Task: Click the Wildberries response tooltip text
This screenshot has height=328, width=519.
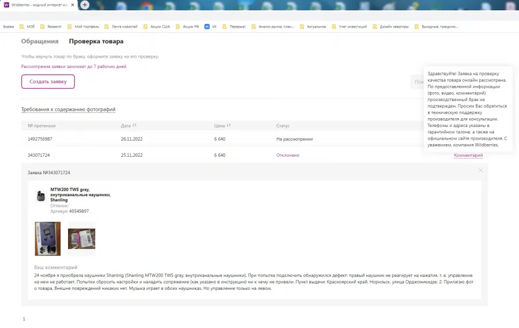Action: tap(467, 109)
